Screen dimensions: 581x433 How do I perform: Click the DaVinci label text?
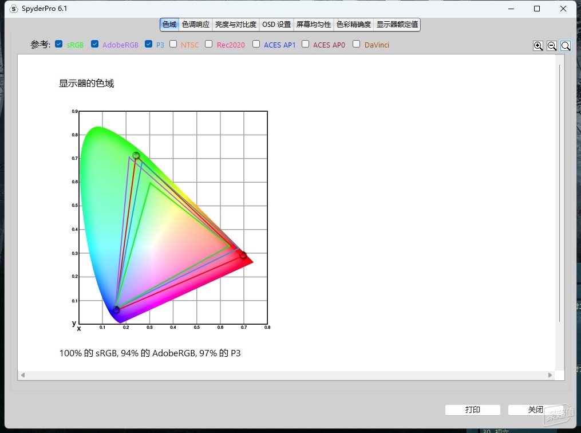tap(377, 45)
